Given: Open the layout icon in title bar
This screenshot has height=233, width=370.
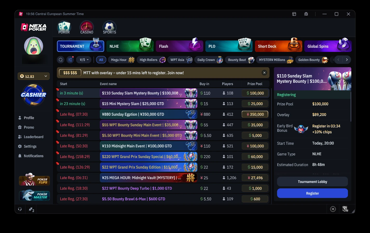Looking at the screenshot, I should 294,14.
